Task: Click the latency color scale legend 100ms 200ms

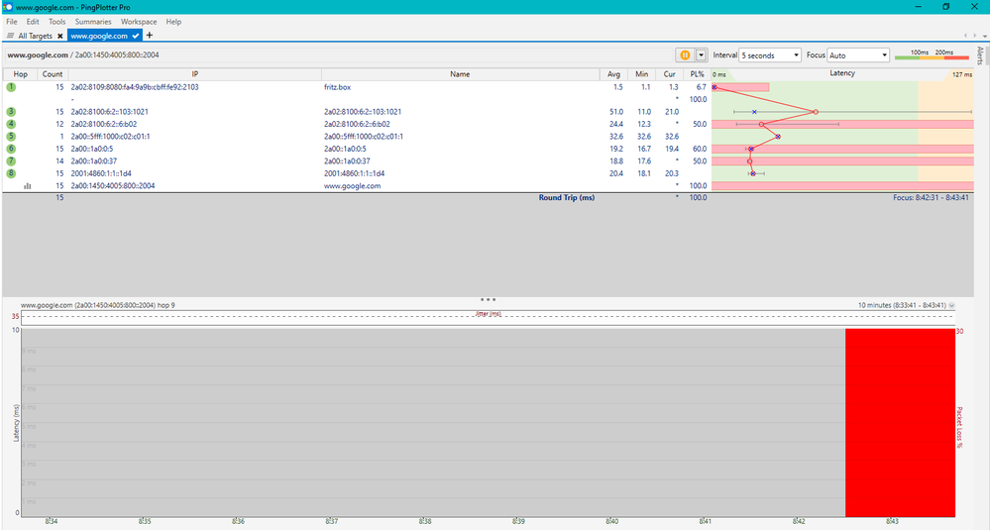Action: (x=932, y=54)
